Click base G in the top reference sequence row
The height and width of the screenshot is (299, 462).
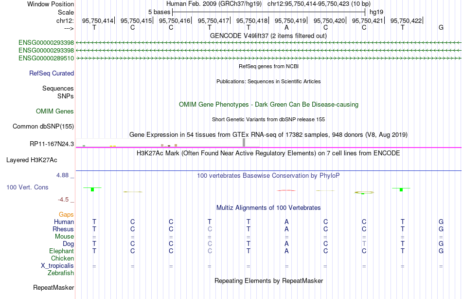pos(441,27)
